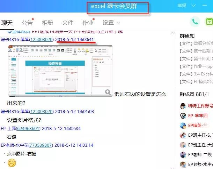Click message text 点中图片-右键
Screen dimensions: 213x169
click(x=22, y=154)
